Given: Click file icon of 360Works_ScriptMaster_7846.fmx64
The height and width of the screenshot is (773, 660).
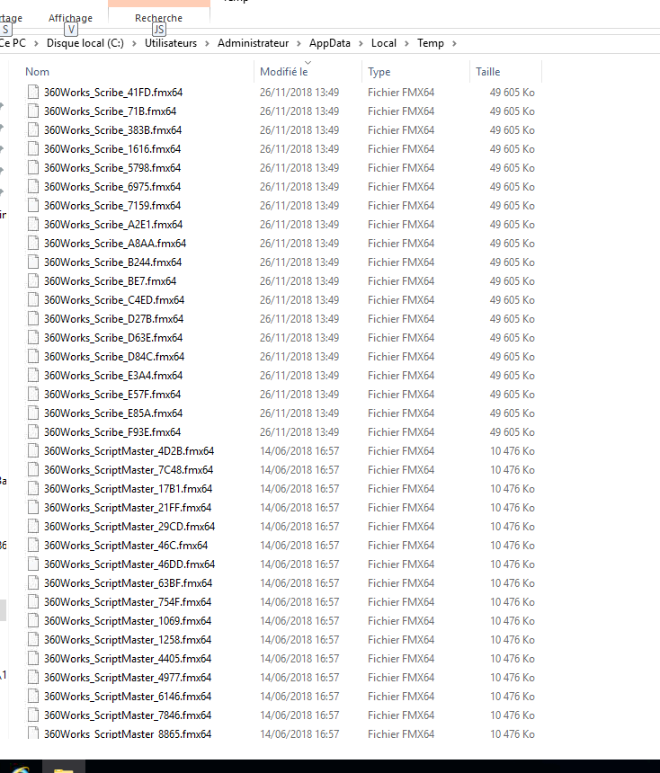Looking at the screenshot, I should [33, 715].
